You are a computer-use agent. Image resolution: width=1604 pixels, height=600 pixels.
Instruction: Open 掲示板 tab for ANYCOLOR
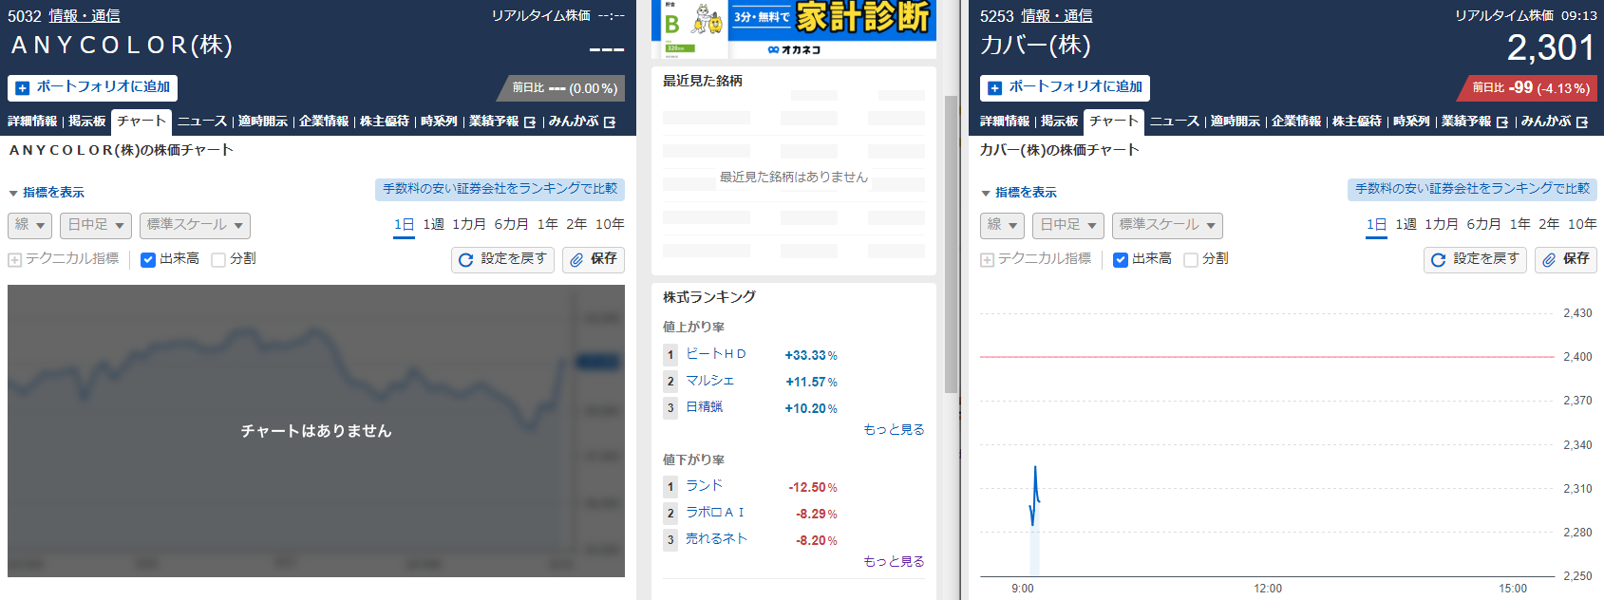pyautogui.click(x=87, y=122)
